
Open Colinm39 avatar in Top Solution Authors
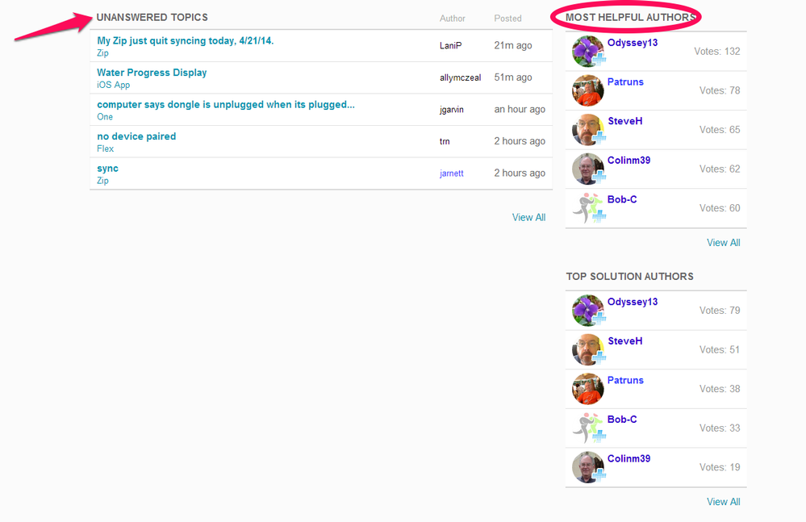coord(588,467)
